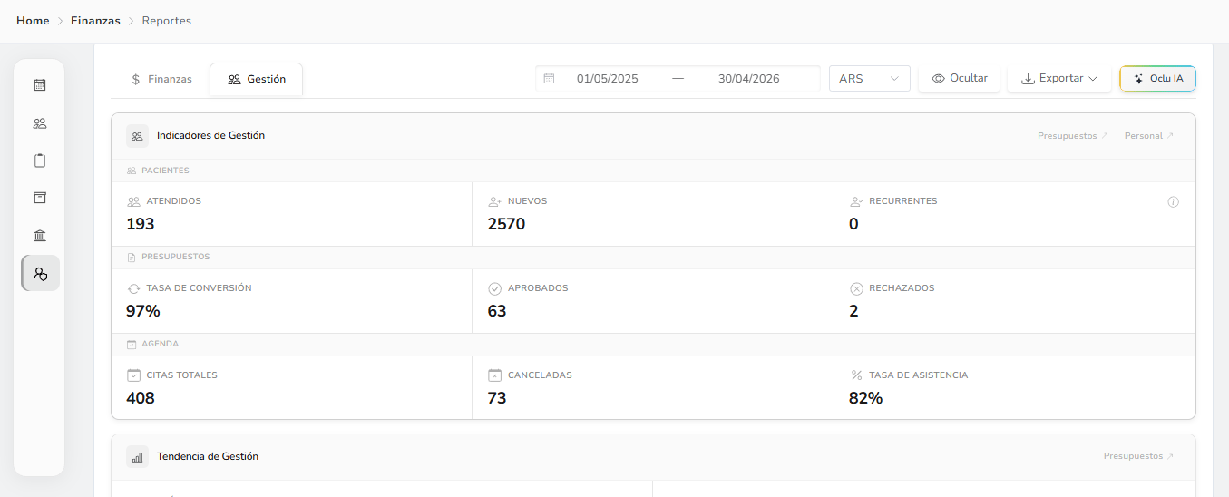
Task: Click the Nuevos add-person icon
Action: tap(495, 201)
